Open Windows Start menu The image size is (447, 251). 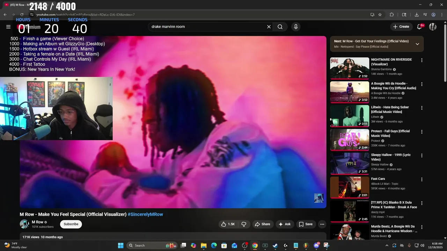pos(120,245)
